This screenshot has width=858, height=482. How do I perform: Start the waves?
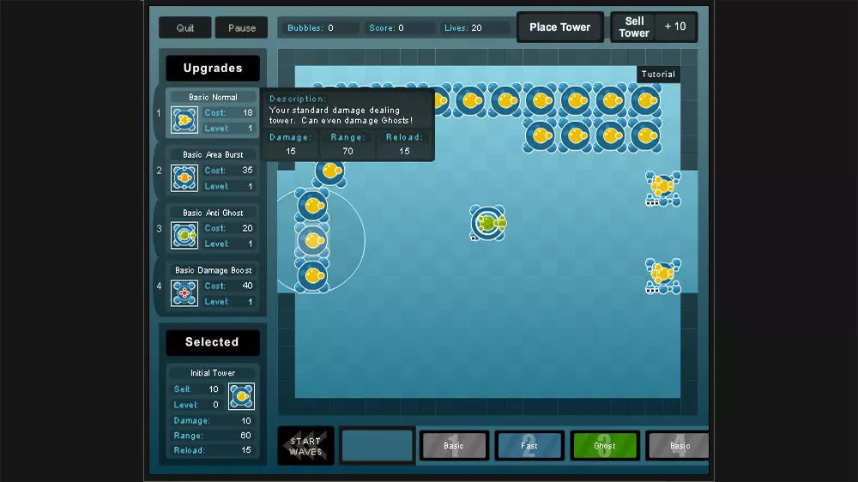(x=305, y=446)
